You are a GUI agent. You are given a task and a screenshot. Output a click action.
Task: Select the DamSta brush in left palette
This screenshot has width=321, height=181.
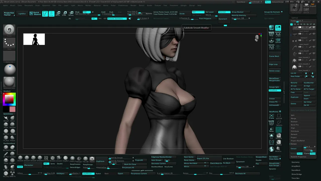pos(13,132)
